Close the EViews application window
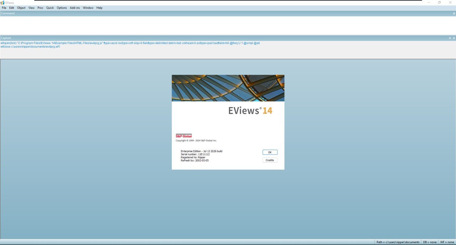Screen dimensions: 456x245 [x=450, y=2]
